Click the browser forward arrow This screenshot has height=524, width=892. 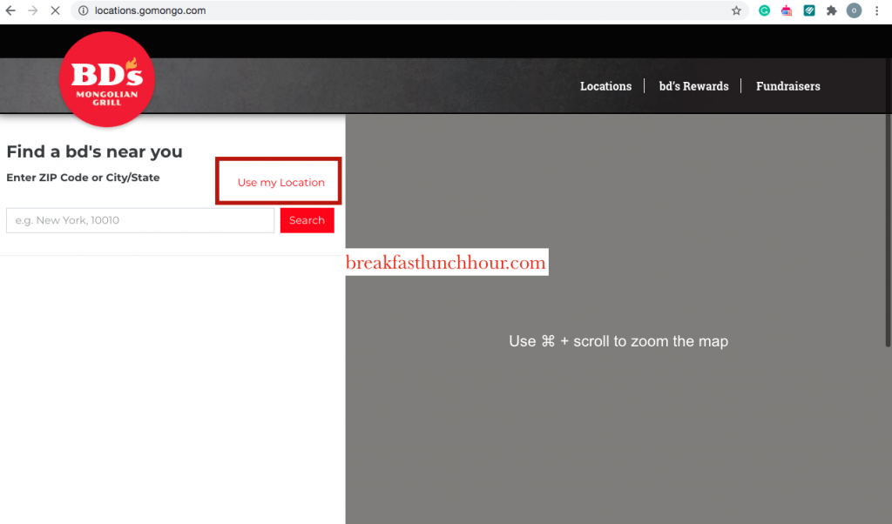[x=33, y=11]
